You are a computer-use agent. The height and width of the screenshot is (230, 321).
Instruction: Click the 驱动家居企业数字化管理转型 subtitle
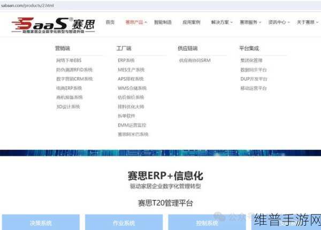tap(165, 186)
